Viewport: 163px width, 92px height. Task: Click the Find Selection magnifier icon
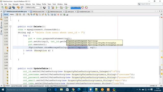pos(29,15)
